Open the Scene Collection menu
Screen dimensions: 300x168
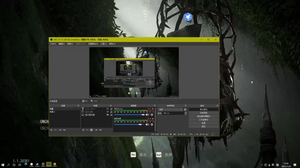pyautogui.click(x=93, y=44)
